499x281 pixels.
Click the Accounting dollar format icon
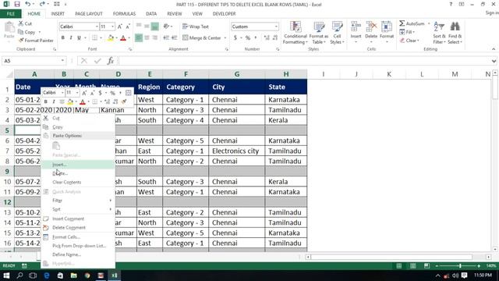(235, 38)
